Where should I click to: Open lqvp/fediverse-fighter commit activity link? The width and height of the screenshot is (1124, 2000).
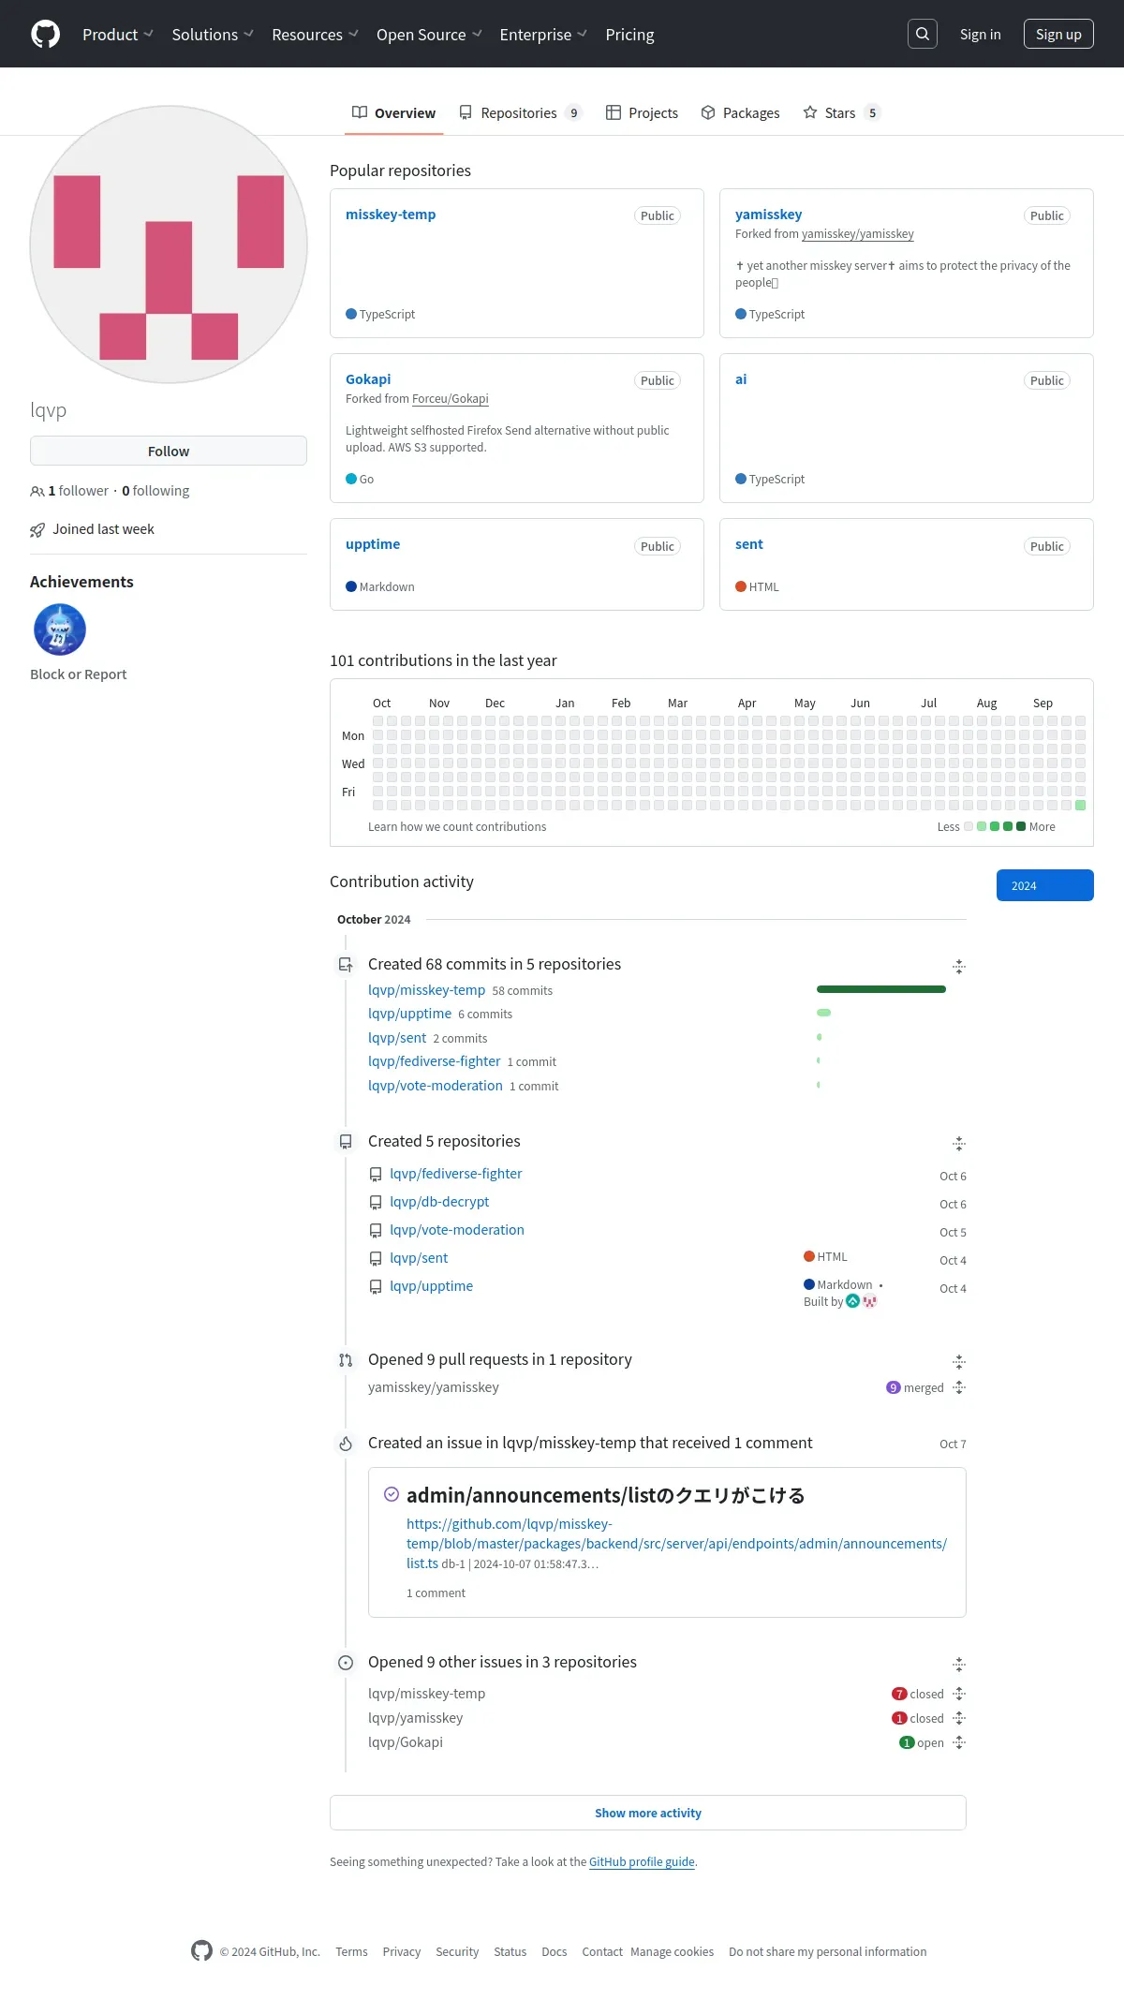click(434, 1061)
